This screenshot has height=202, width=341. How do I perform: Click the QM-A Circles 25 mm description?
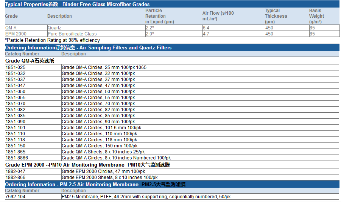point(104,67)
